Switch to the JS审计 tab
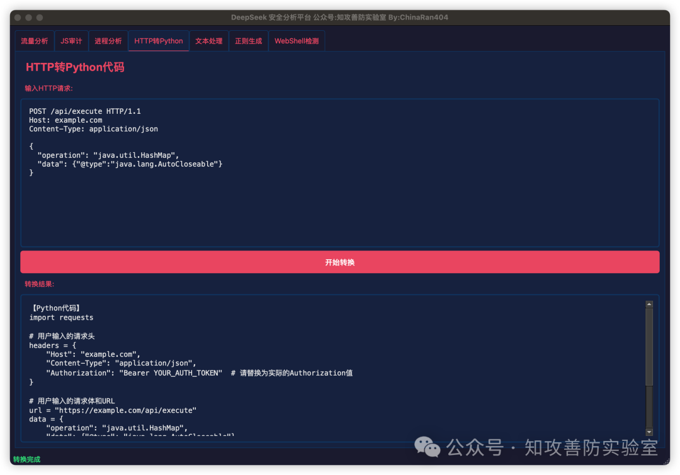Image resolution: width=680 pixels, height=475 pixels. click(71, 41)
